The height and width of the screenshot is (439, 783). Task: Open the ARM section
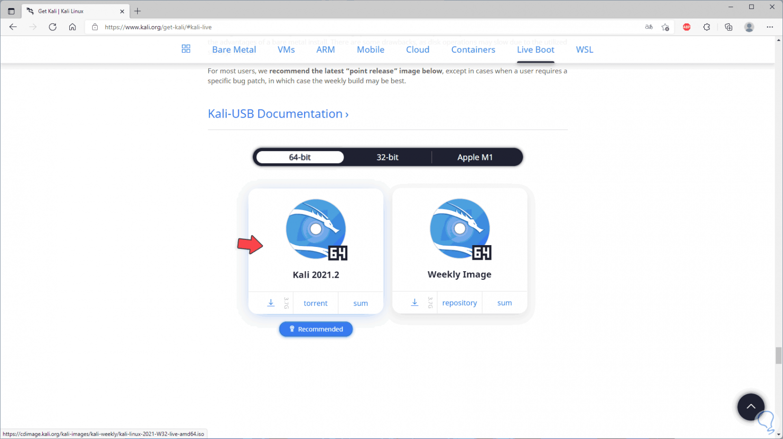tap(326, 50)
